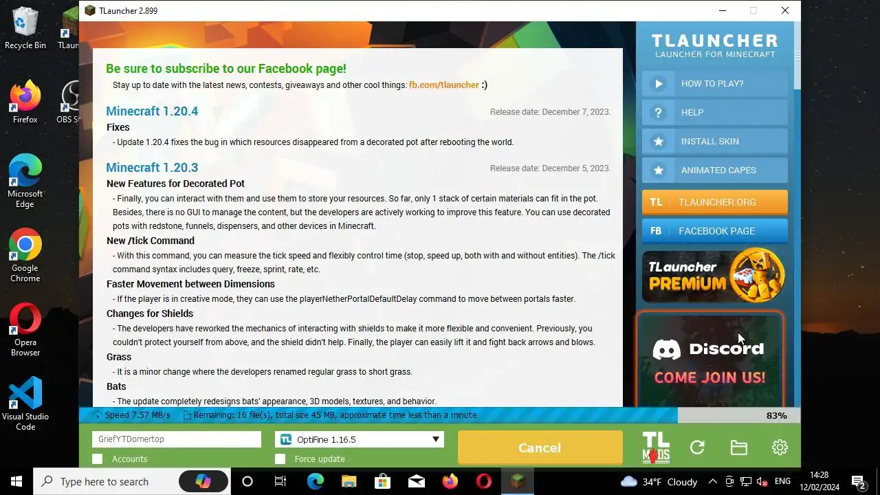Click the Changes for Shields heading

pyautogui.click(x=150, y=313)
